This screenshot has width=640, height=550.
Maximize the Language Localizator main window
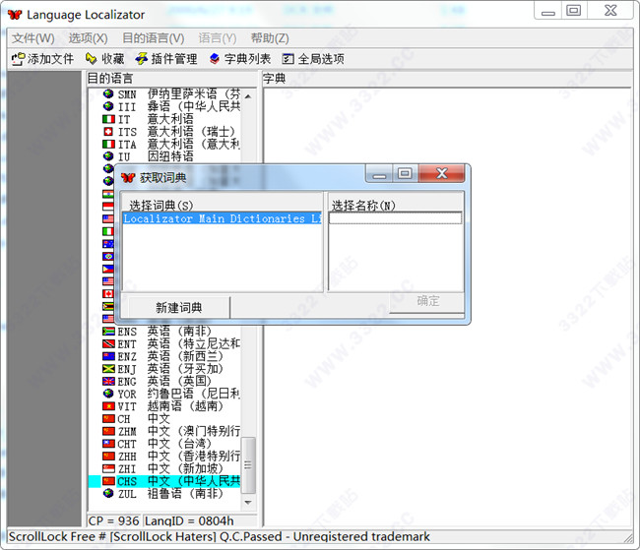573,11
